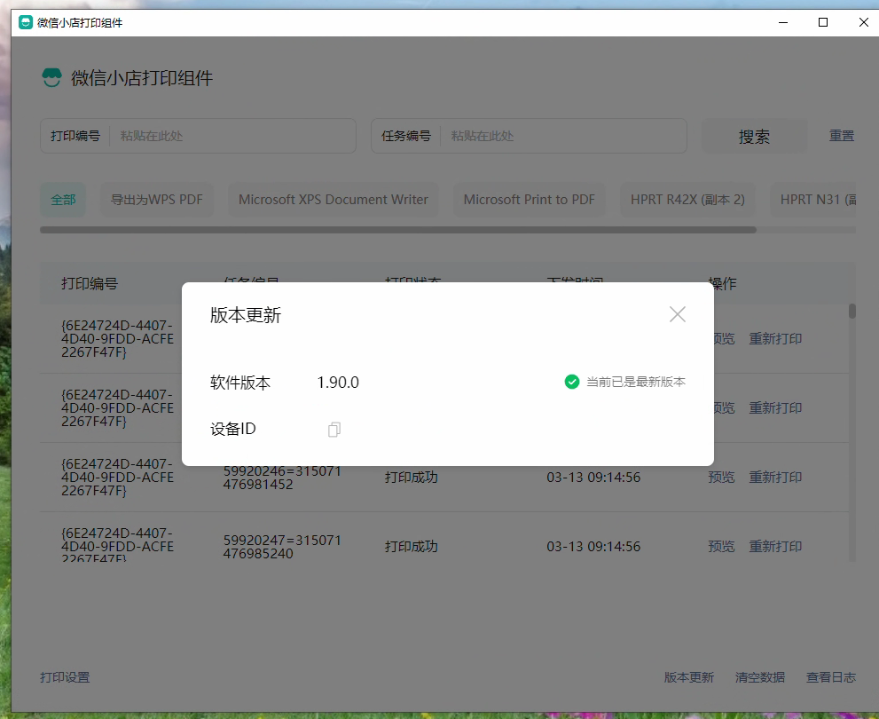Click 03-13 09:14:56 for task 59920247=315071476985240
The image size is (879, 719).
593,546
